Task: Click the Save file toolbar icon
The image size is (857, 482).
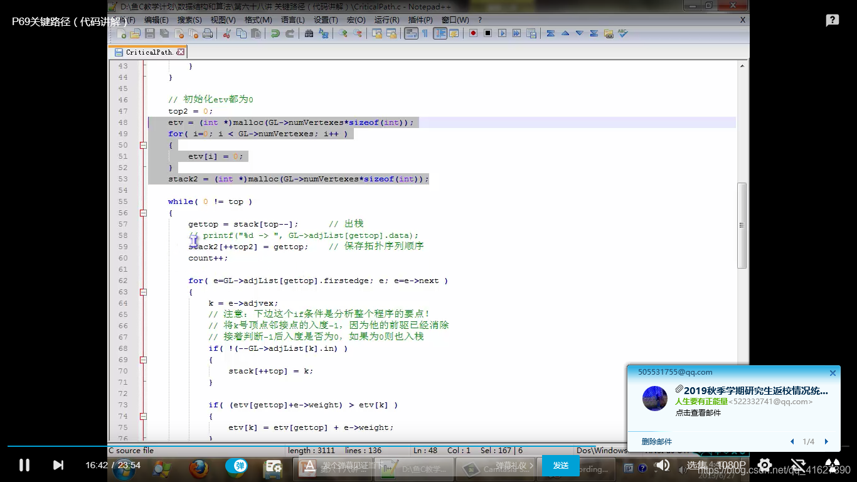Action: (x=149, y=33)
